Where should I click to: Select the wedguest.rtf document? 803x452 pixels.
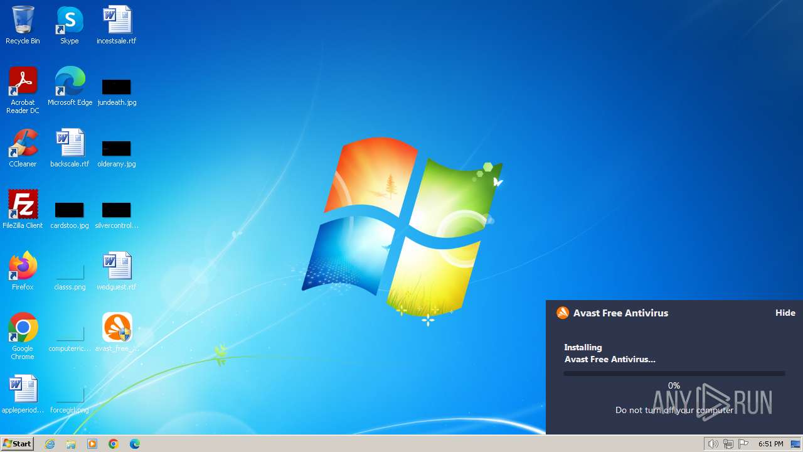click(117, 271)
